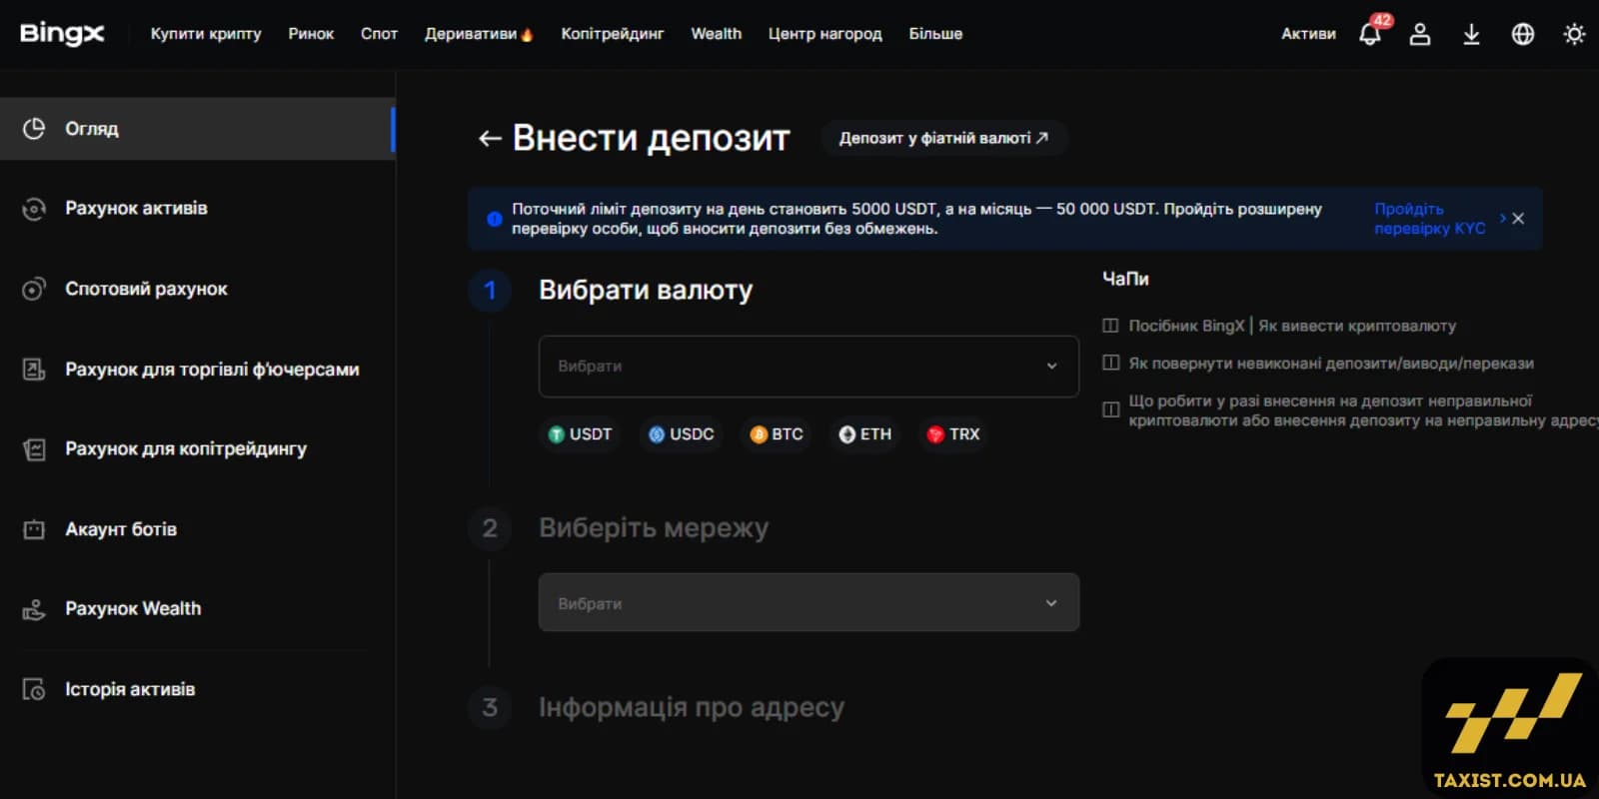The width and height of the screenshot is (1599, 799).
Task: Open the Виберіть мережу dropdown
Action: click(x=808, y=602)
